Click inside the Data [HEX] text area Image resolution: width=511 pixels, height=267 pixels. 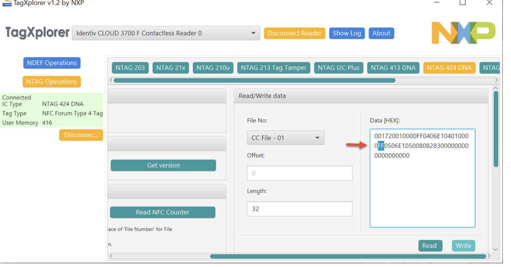point(423,178)
